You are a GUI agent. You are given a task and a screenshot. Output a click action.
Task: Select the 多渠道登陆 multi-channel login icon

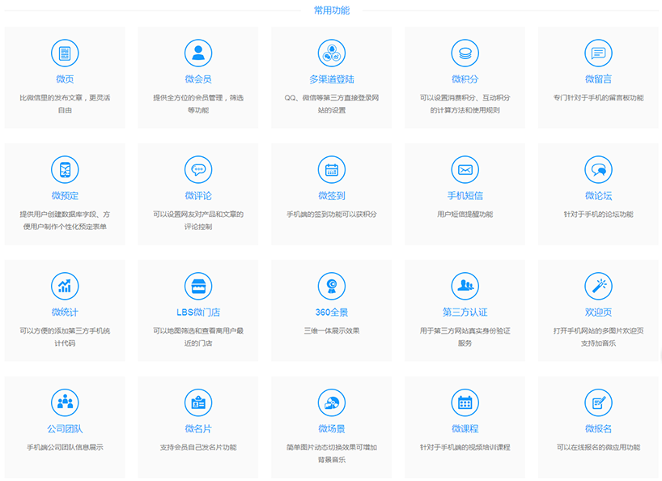click(x=332, y=53)
